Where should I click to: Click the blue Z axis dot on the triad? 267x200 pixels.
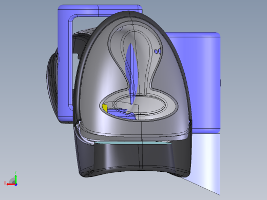(16, 185)
